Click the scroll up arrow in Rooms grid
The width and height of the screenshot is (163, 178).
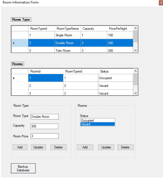pyautogui.click(x=135, y=71)
